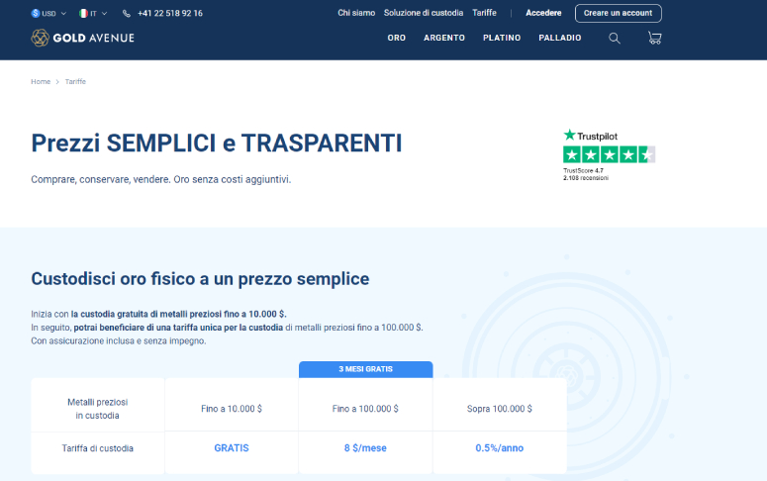Click the Gold Avenue logo
The width and height of the screenshot is (767, 481).
click(83, 38)
